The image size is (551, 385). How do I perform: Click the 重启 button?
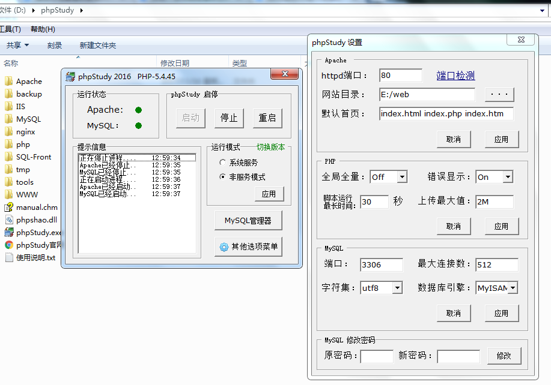pos(267,118)
